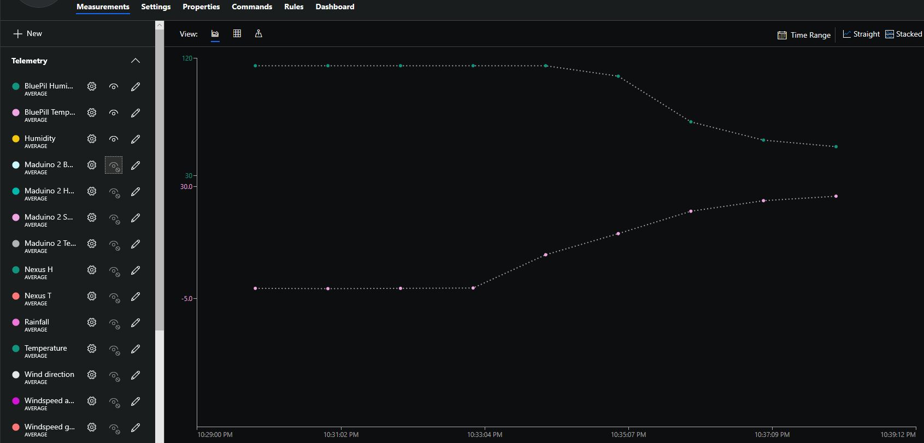
Task: Edit the Humidity measurement with pencil
Action: tap(136, 139)
